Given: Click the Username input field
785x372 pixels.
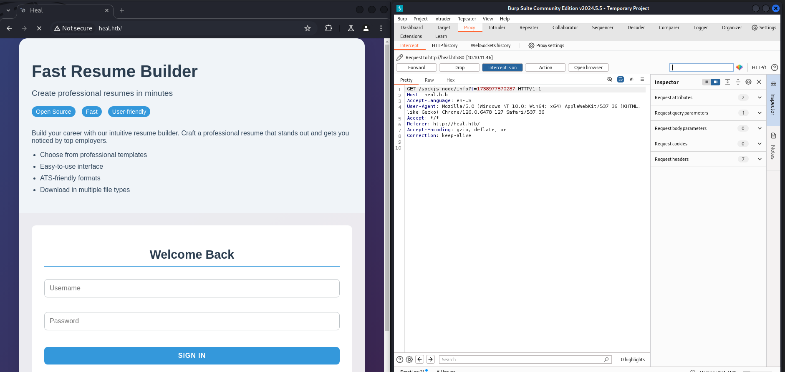Looking at the screenshot, I should point(192,288).
